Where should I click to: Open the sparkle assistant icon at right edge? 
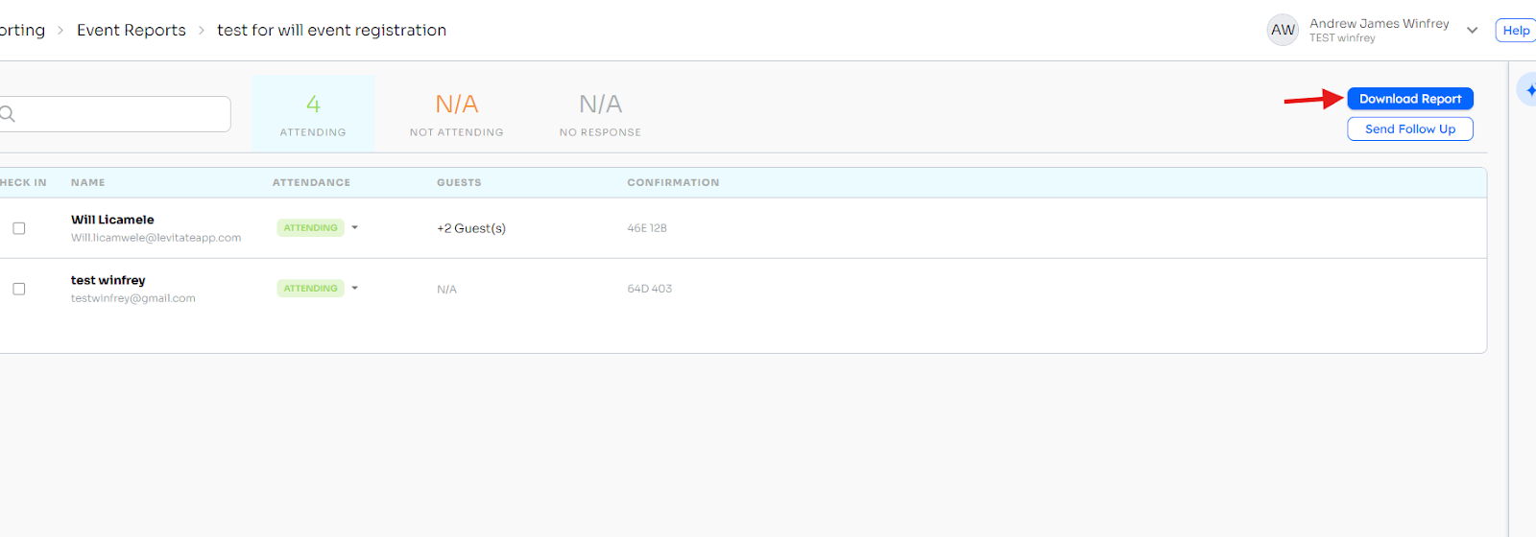pos(1529,90)
